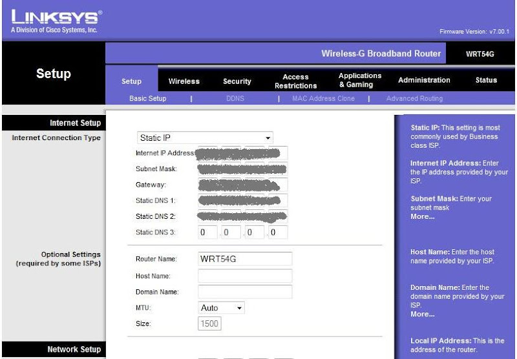Image resolution: width=517 pixels, height=359 pixels.
Task: Click More link under Domain Name help
Action: coord(423,314)
